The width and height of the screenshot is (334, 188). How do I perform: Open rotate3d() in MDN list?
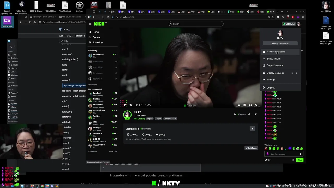click(x=67, y=112)
